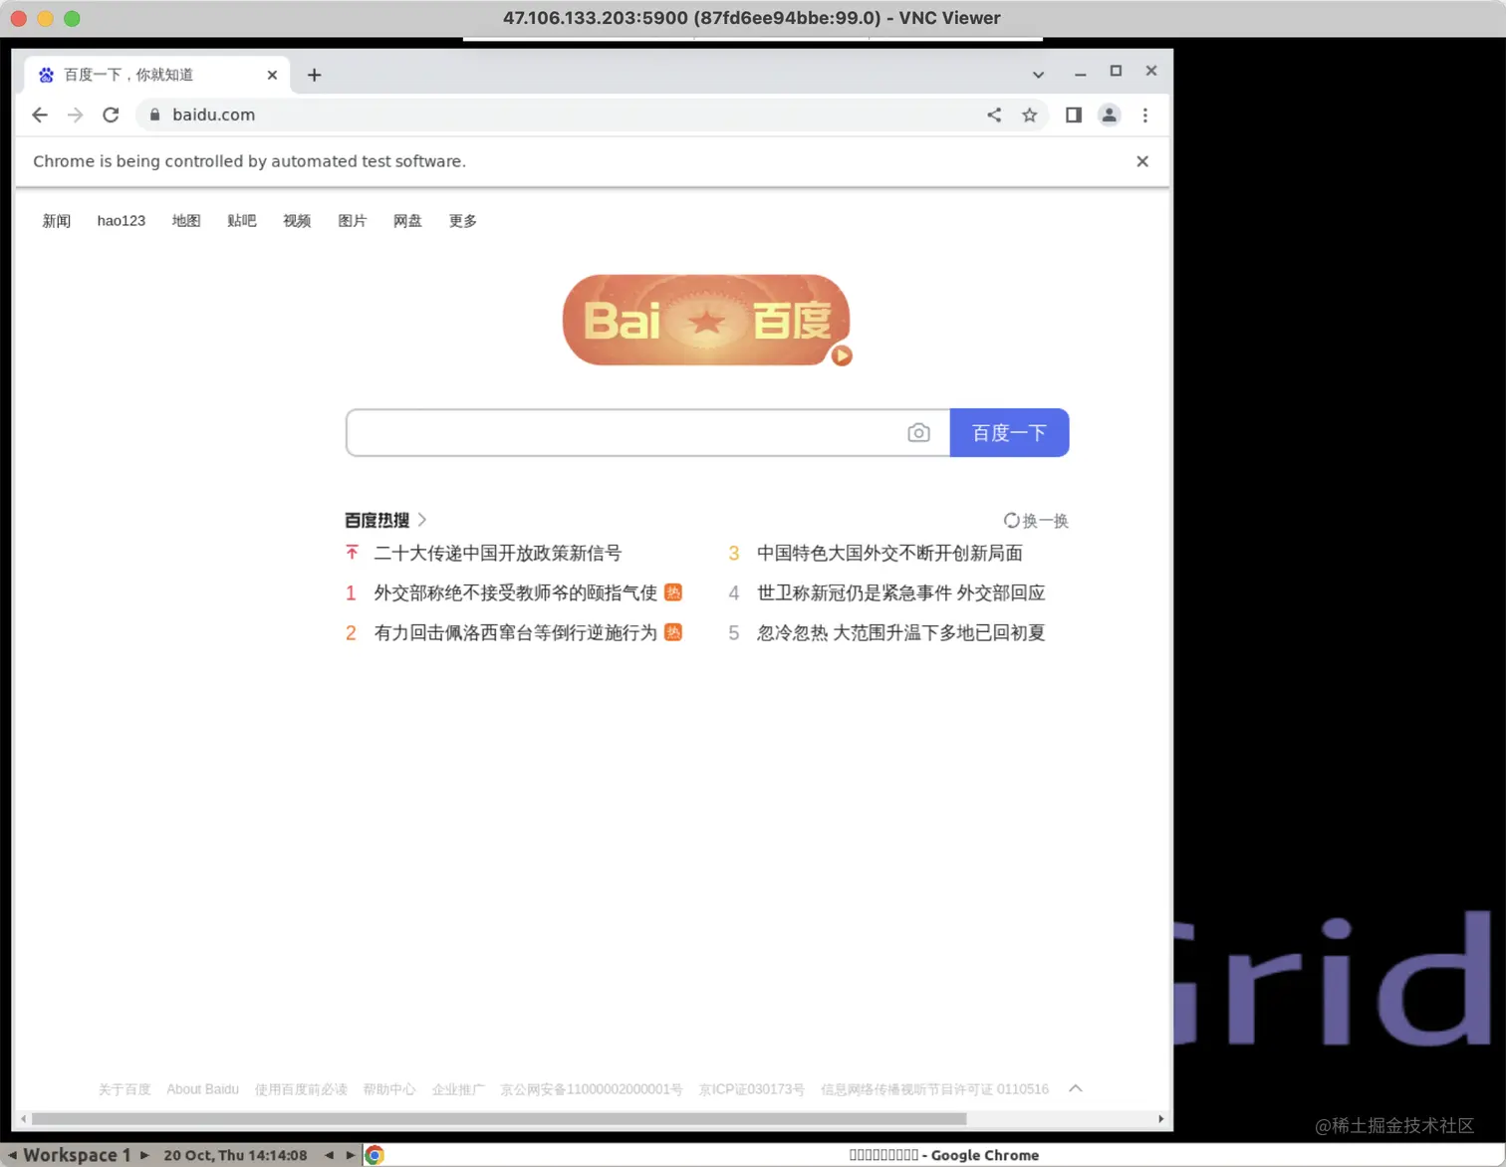Open About Baidu footer link

[202, 1089]
